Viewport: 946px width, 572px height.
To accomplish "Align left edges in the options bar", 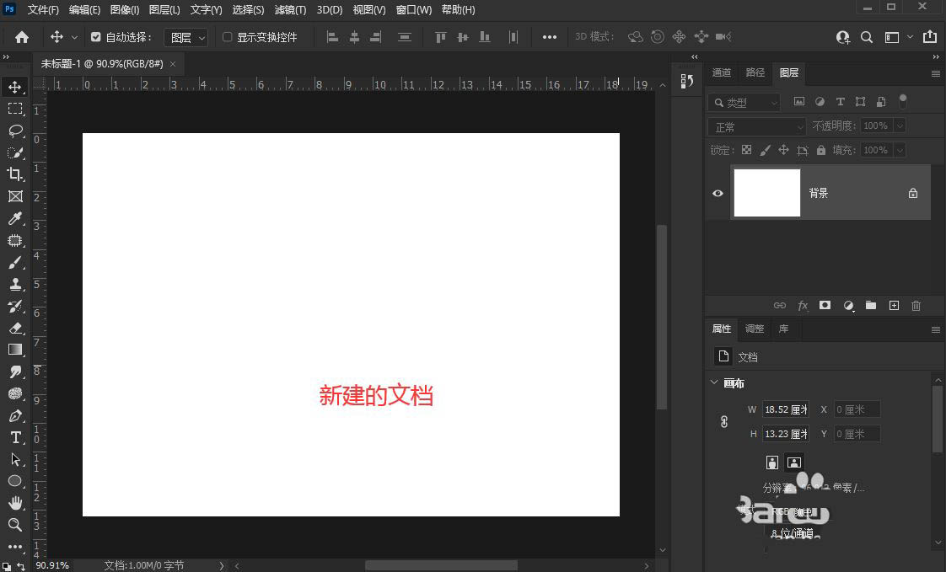I will tap(332, 36).
